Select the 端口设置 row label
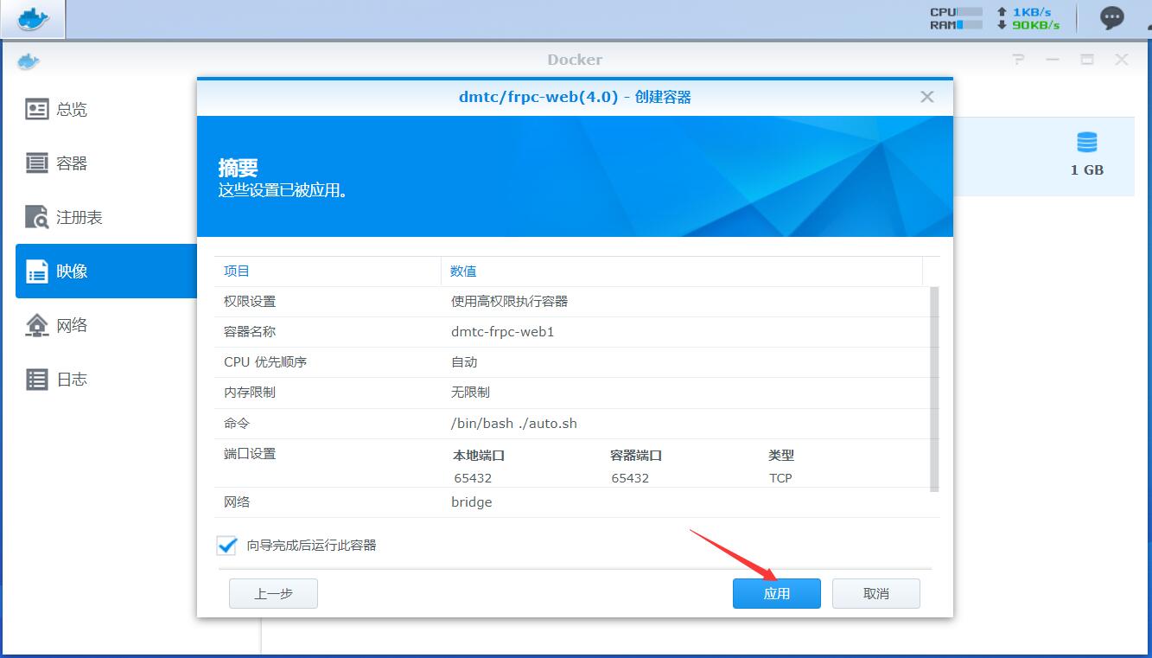1152x658 pixels. point(250,453)
